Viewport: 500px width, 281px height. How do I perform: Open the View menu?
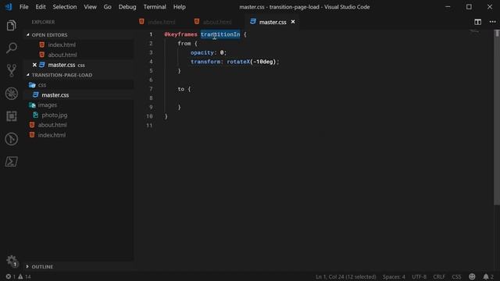click(x=91, y=7)
